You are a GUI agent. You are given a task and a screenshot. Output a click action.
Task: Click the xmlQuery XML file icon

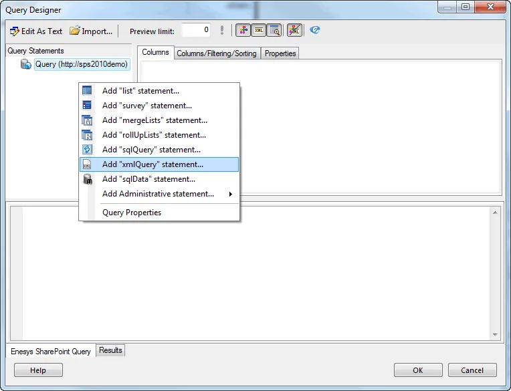[87, 164]
